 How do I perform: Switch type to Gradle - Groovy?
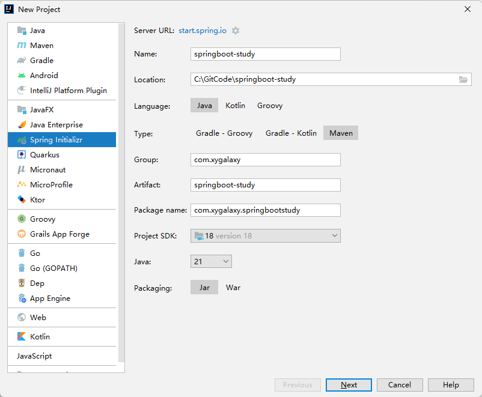tap(224, 133)
